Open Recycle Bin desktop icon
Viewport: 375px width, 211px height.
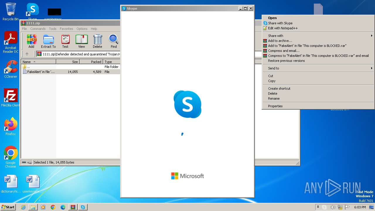point(11,12)
